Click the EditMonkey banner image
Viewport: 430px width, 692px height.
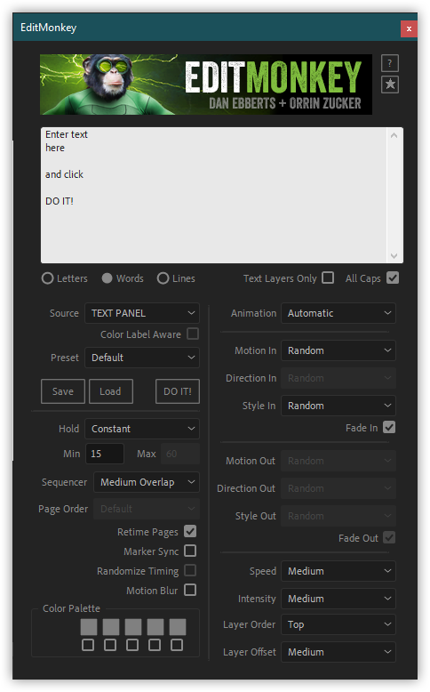point(206,84)
